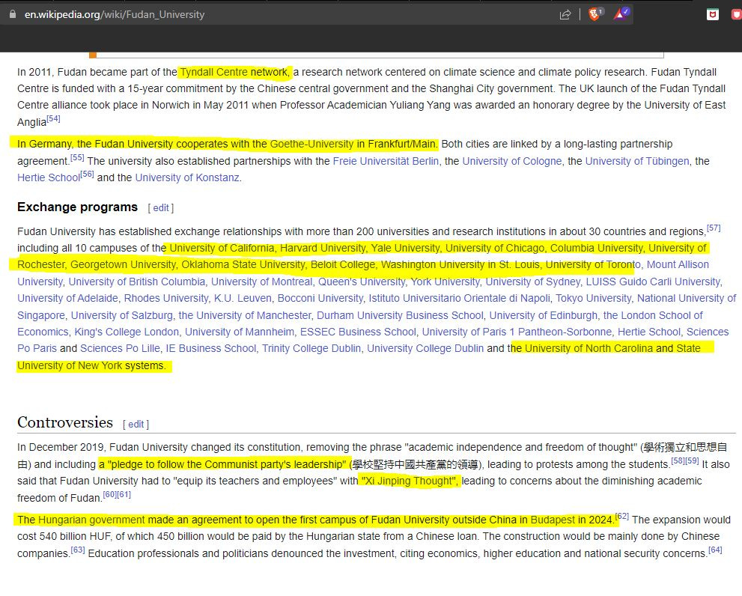Open LUISS Guido Carli University link
This screenshot has height=596, width=742.
coord(653,282)
